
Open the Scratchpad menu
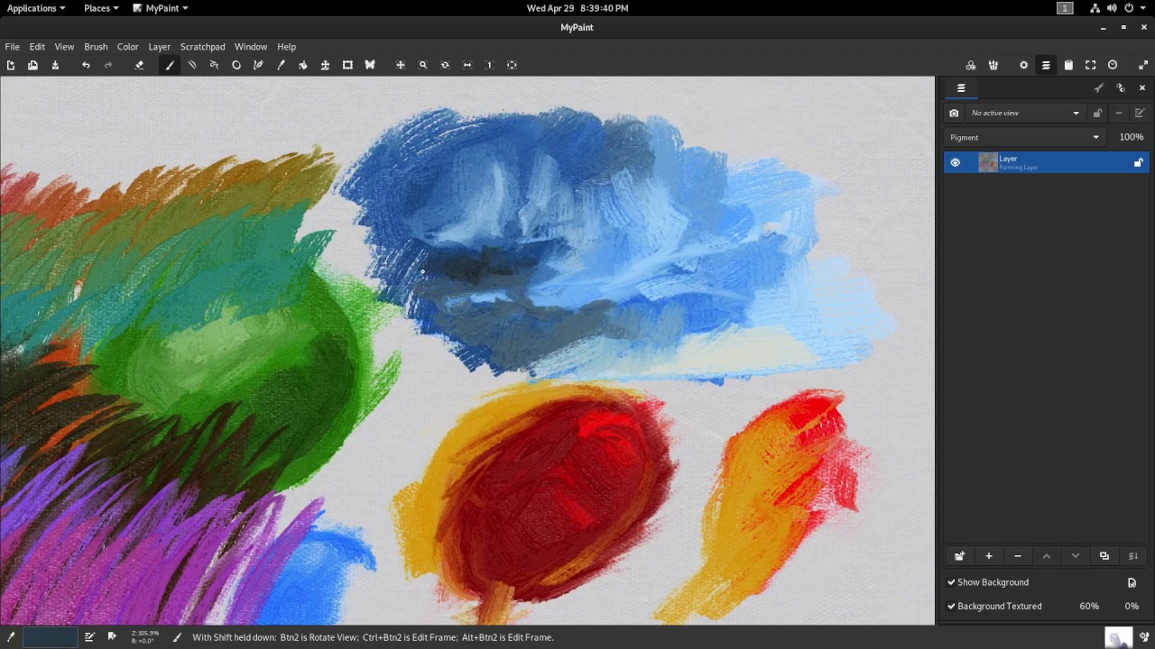click(x=202, y=47)
